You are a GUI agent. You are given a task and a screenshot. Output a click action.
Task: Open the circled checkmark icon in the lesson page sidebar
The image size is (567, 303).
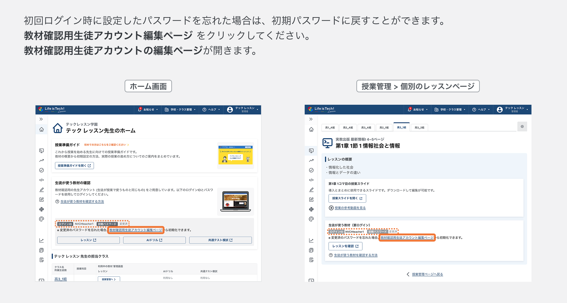[x=311, y=170]
